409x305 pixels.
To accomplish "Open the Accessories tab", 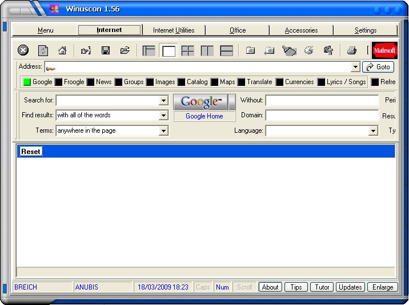I will [x=301, y=30].
